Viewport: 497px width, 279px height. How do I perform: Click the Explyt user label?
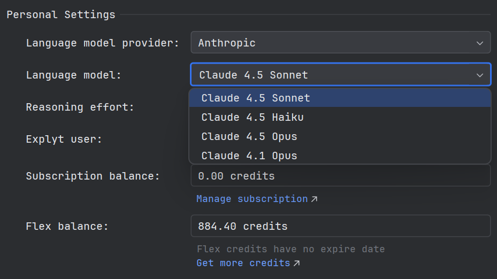point(64,139)
